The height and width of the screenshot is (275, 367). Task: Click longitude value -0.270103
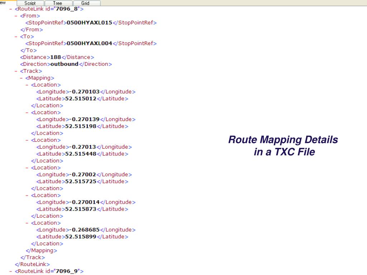coord(85,92)
